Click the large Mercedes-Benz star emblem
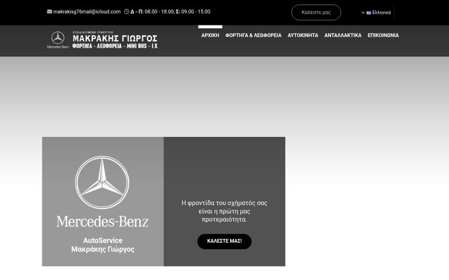Viewport: 449px width, 280px height. (102, 182)
